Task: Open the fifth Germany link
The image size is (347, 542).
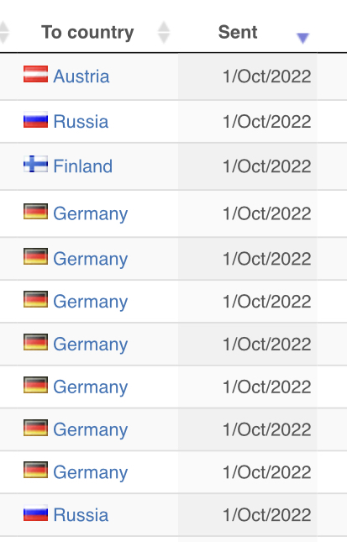Action: point(91,387)
